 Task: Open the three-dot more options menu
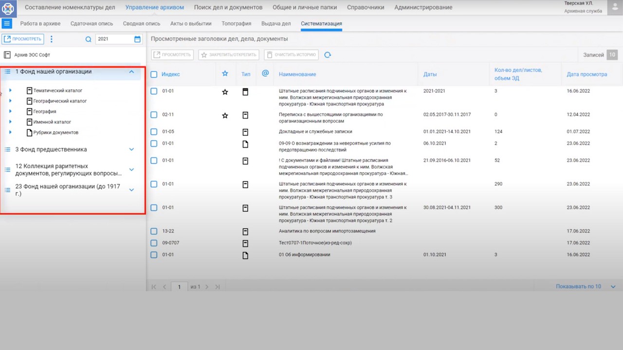(52, 39)
